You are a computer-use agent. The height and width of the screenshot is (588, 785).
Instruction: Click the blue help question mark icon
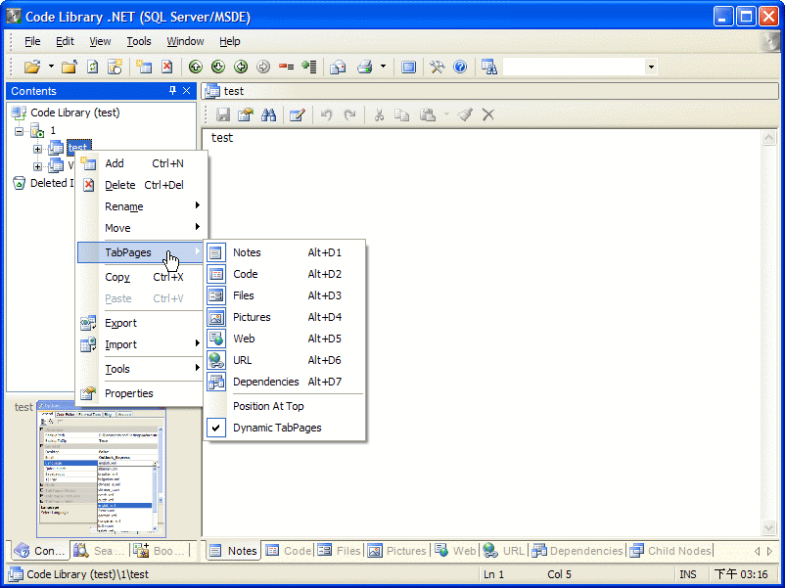460,67
